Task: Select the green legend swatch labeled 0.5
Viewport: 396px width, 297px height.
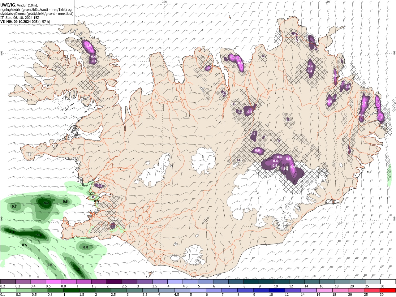Action: pyautogui.click(x=40, y=291)
